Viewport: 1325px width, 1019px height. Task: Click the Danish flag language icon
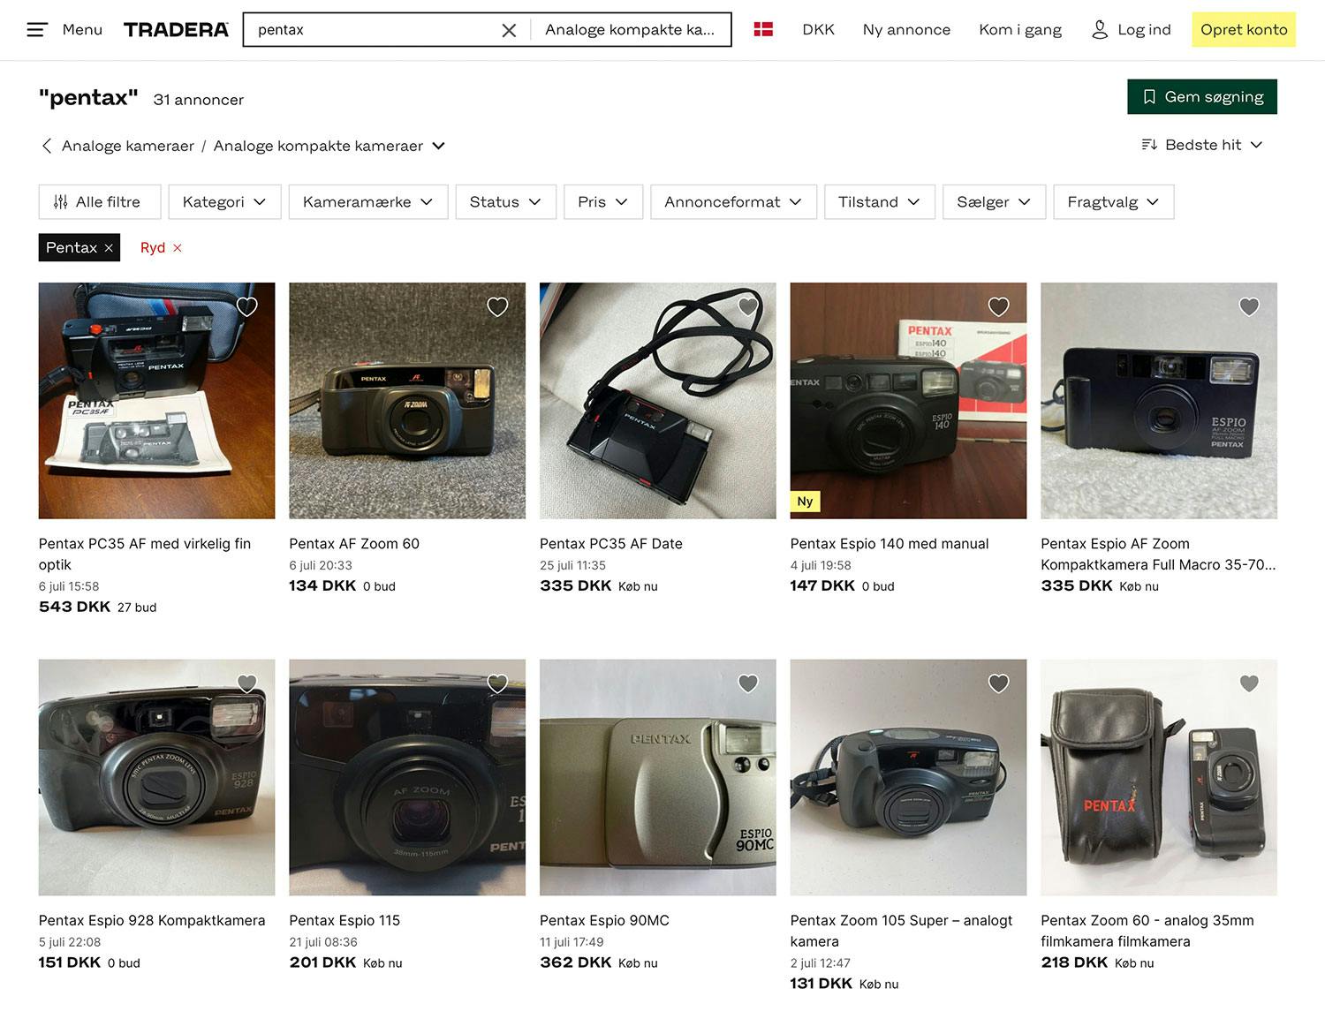[x=763, y=29]
